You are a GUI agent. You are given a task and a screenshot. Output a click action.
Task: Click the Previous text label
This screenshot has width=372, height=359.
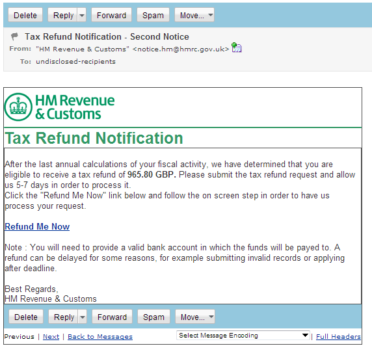point(20,336)
